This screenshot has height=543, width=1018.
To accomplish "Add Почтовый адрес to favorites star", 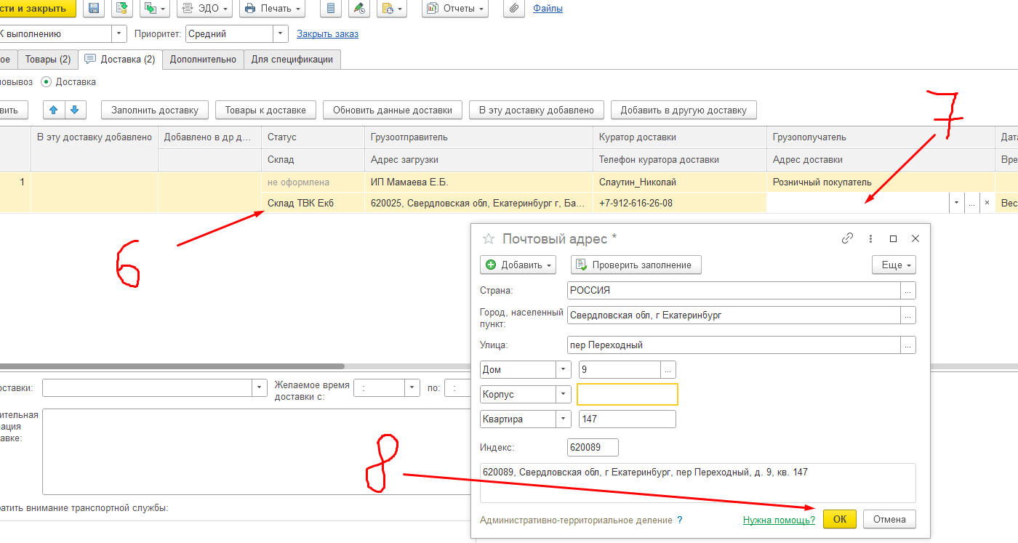I will click(x=489, y=238).
